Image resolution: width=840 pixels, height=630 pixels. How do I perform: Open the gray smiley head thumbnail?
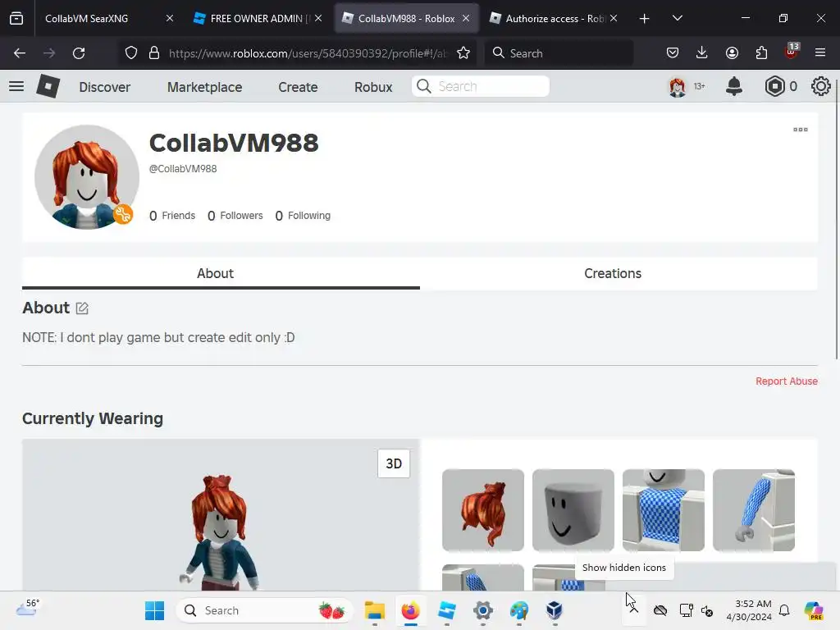point(573,510)
